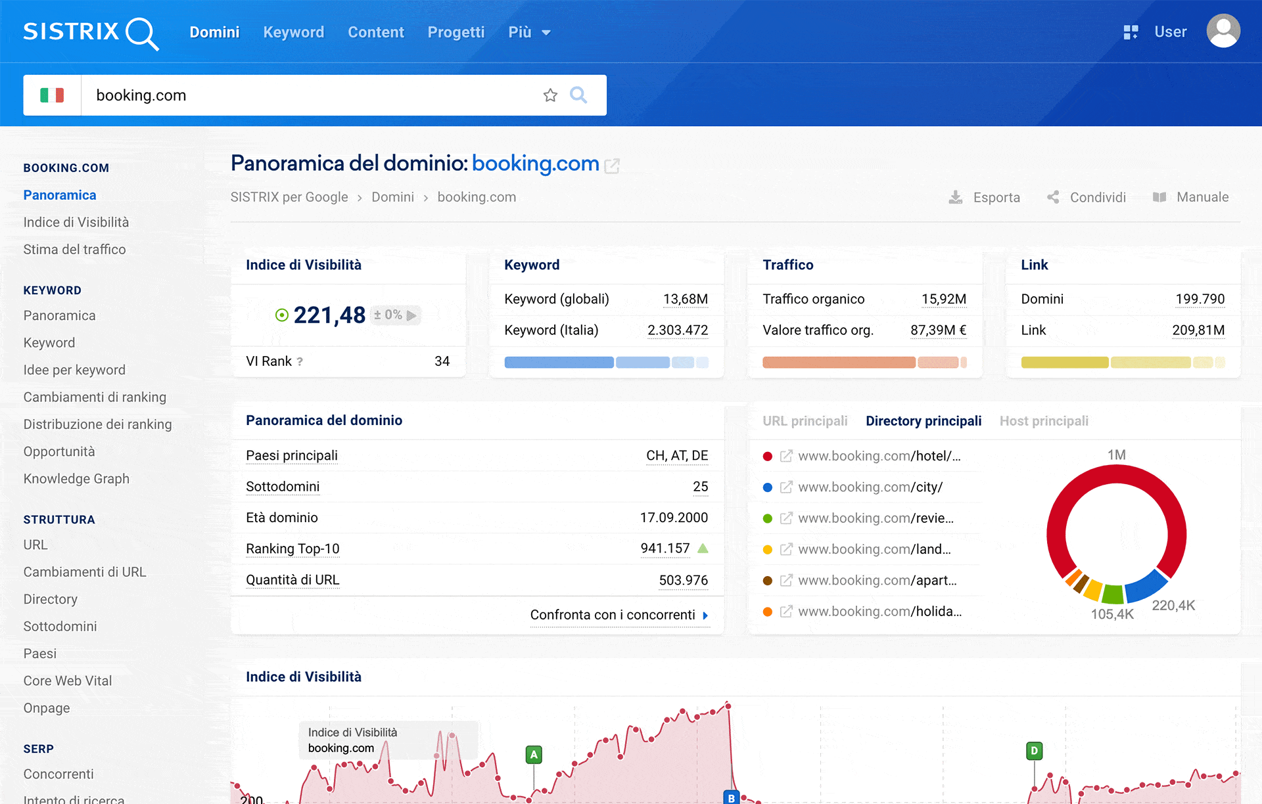The image size is (1262, 804).
Task: Open sidebar Cambiamenti di ranking
Action: click(95, 397)
